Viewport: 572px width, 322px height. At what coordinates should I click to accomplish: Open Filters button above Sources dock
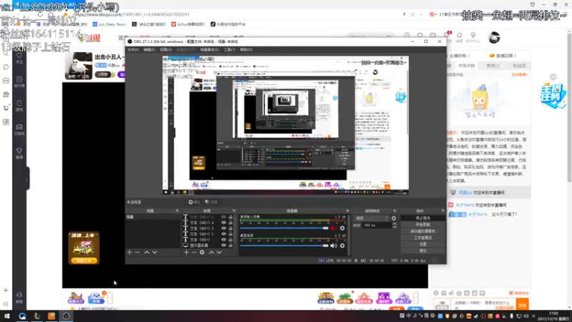pyautogui.click(x=211, y=202)
